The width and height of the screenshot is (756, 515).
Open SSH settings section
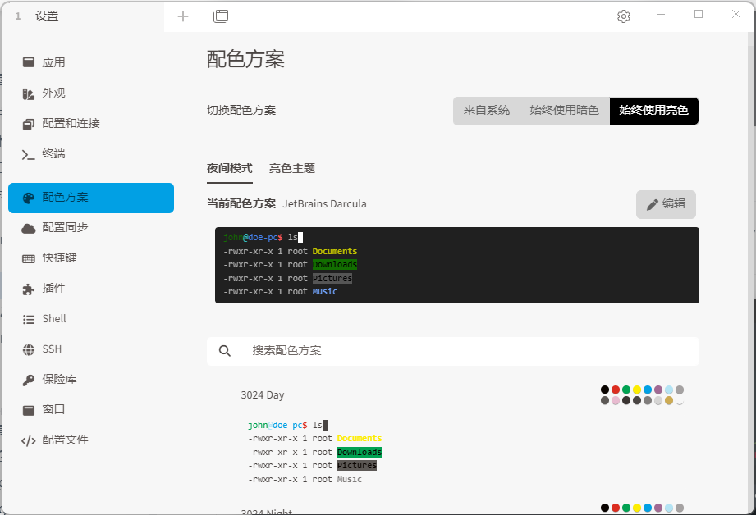(x=90, y=349)
